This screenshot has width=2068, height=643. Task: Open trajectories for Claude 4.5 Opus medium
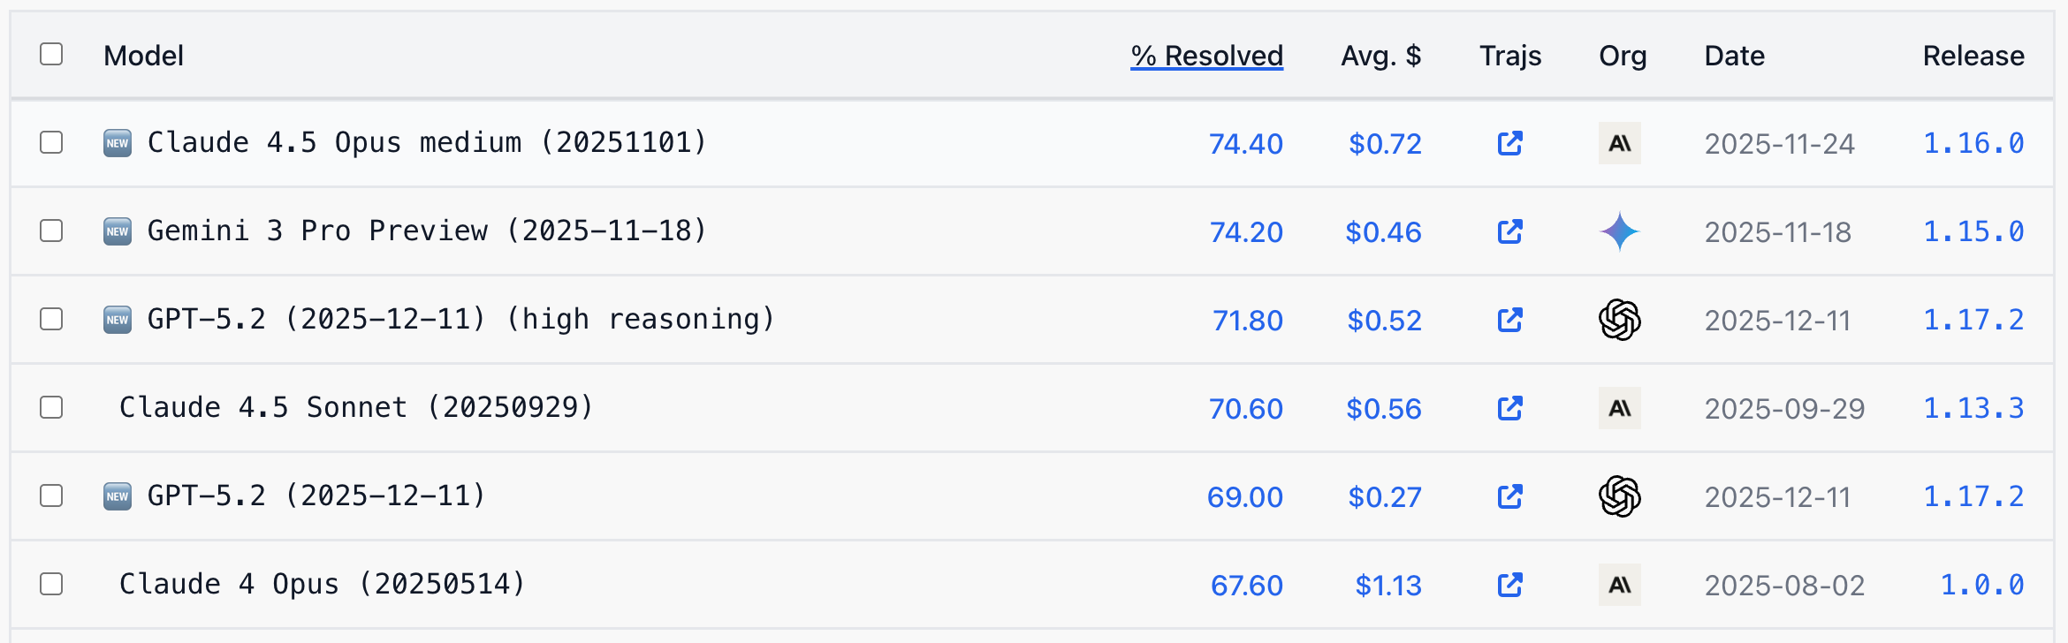[1510, 143]
